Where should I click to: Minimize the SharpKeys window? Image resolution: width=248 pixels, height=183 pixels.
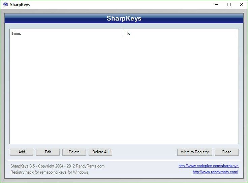[x=217, y=5]
